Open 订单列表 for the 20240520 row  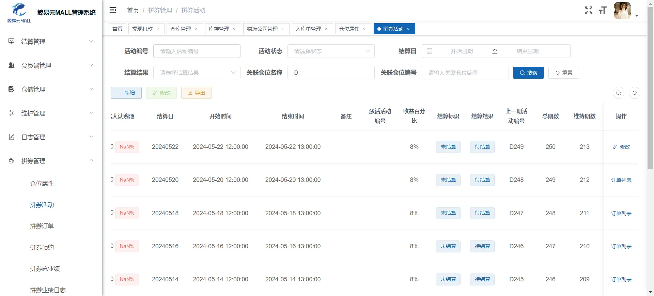coord(621,180)
